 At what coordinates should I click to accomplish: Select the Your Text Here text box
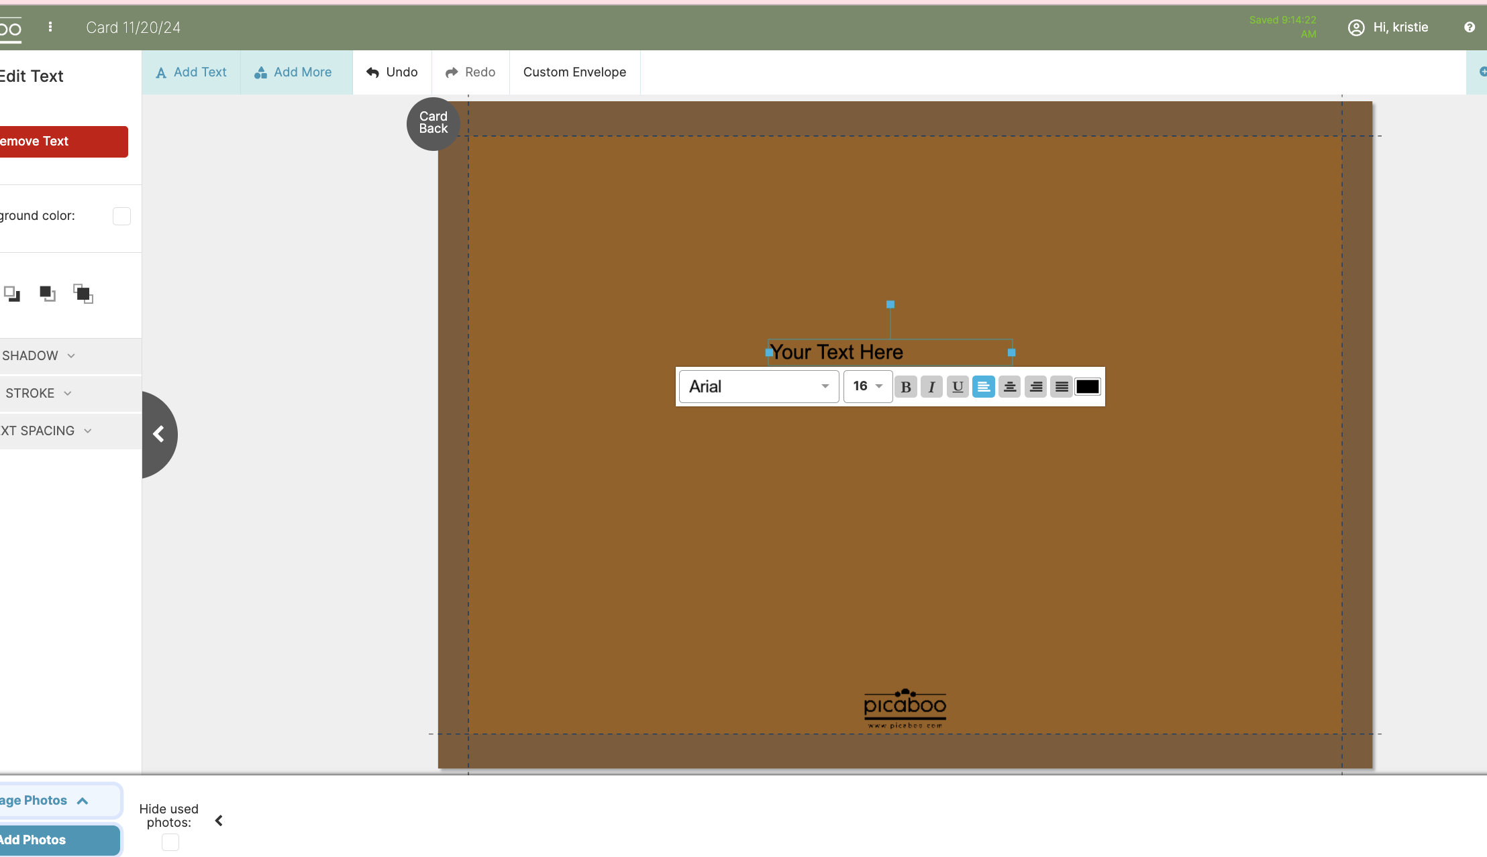point(890,352)
